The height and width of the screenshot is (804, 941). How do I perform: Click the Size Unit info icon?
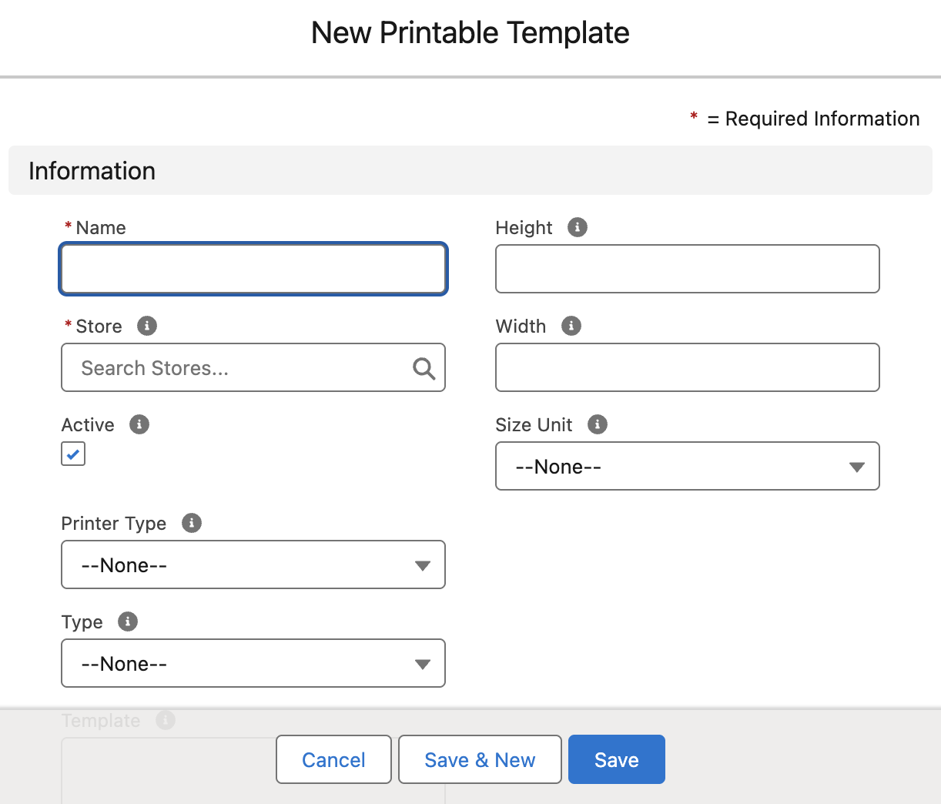pos(598,424)
